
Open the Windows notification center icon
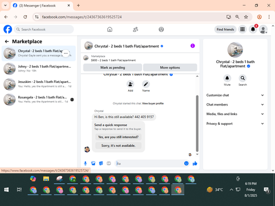266,190
